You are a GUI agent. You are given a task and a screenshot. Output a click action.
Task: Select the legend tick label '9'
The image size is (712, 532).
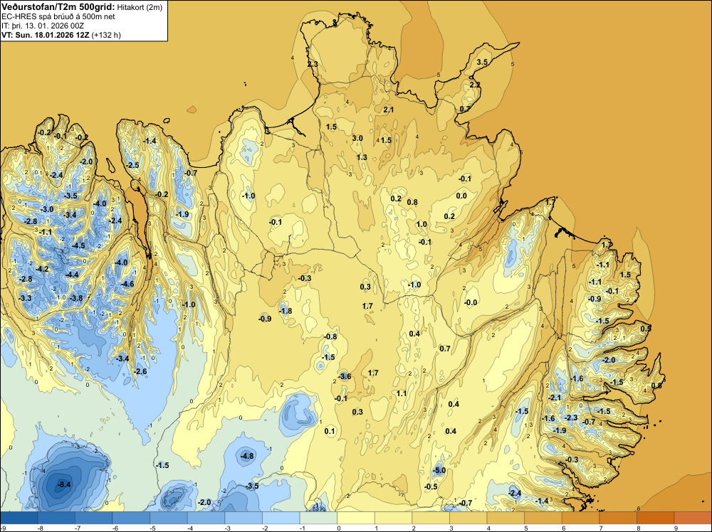[x=676, y=528]
